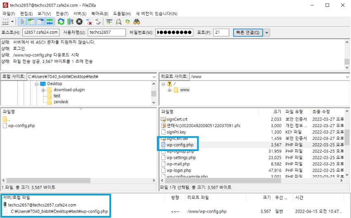Open the 북마크(B) menu

[100, 14]
